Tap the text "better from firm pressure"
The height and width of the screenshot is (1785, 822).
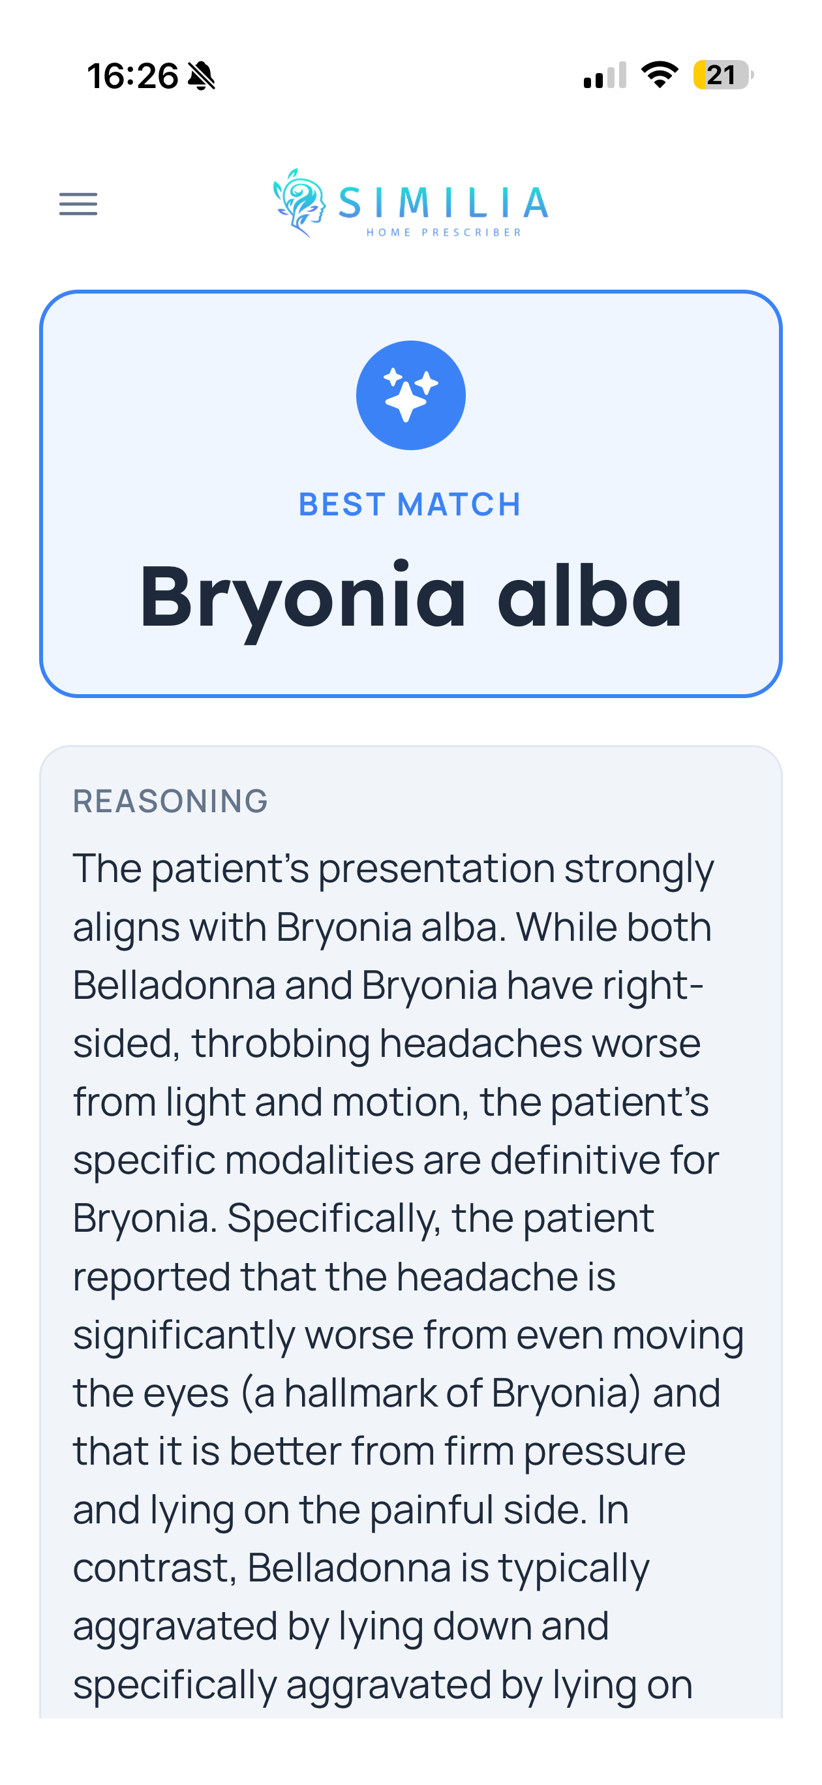tap(457, 1451)
